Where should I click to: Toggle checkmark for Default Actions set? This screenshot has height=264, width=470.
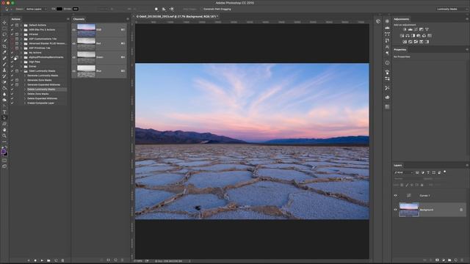point(12,25)
